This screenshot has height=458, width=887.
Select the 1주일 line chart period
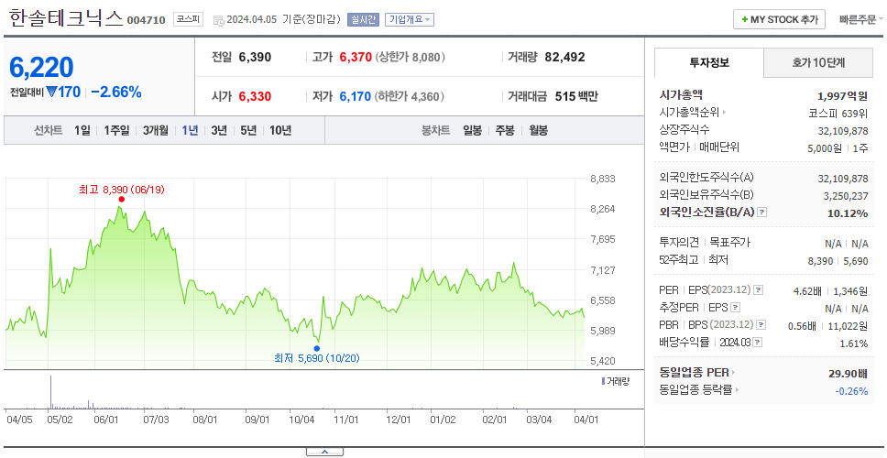pos(116,131)
